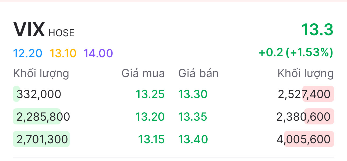Tap the +0.2 (+1.53%) change value
Viewport: 347px width, 161px height.
click(x=296, y=52)
